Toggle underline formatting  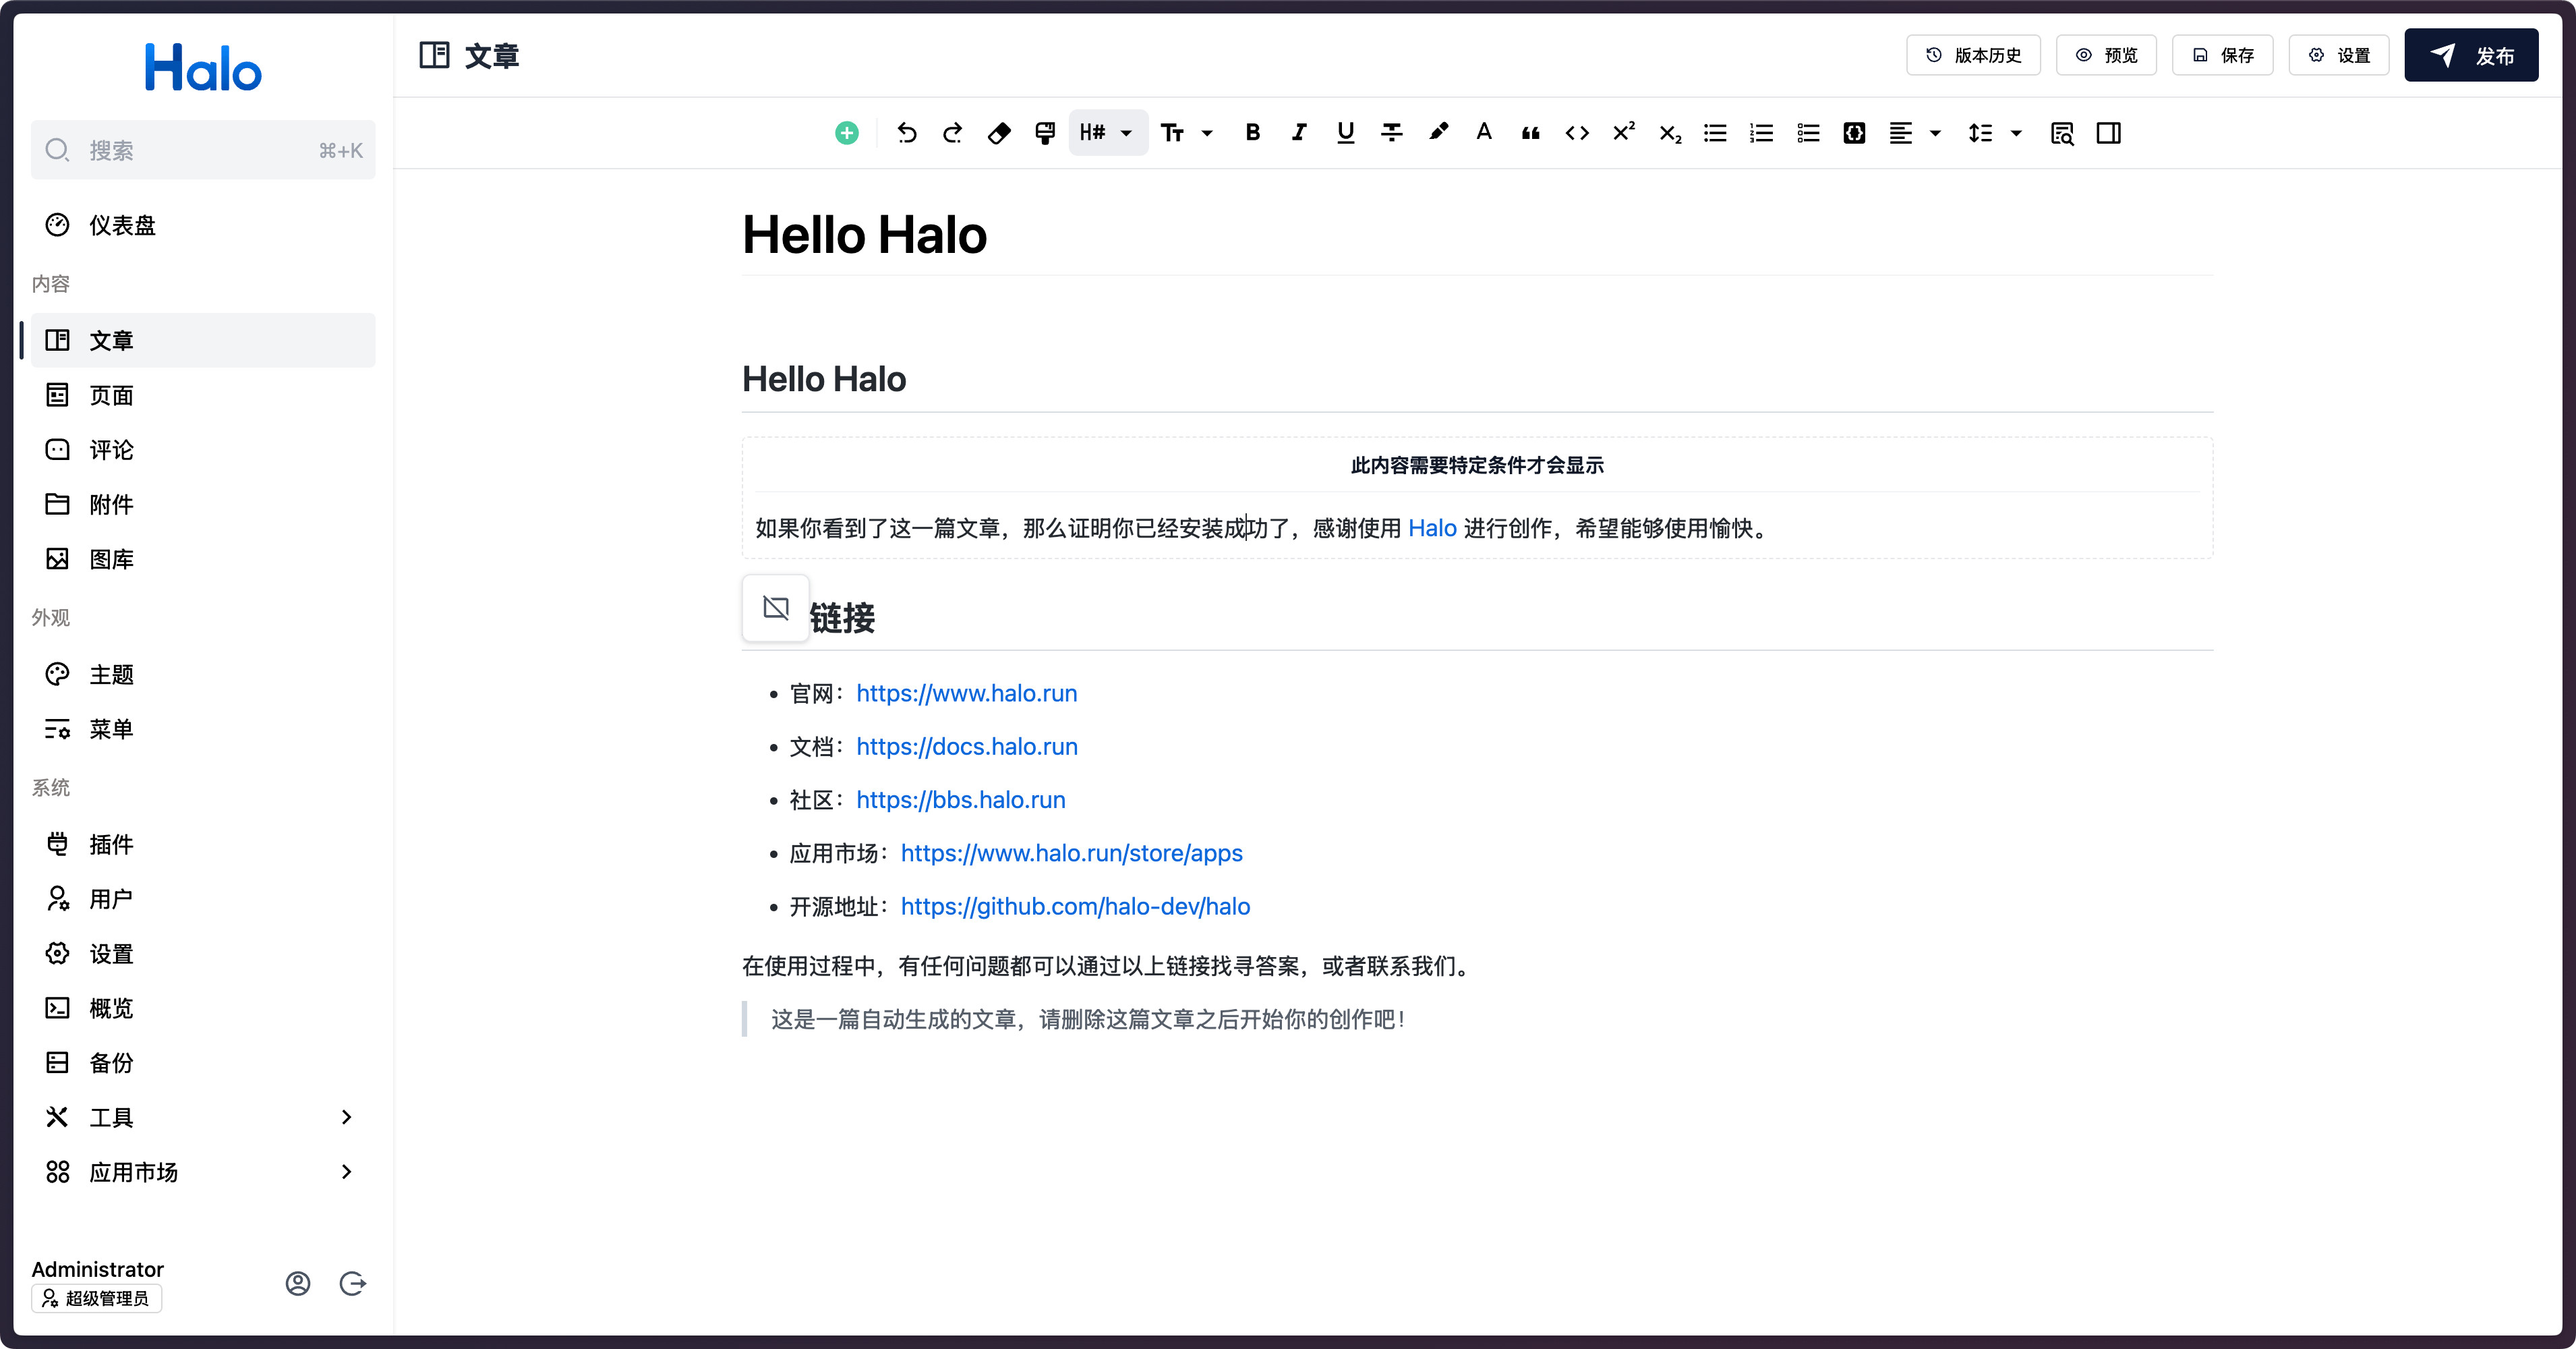(1345, 133)
